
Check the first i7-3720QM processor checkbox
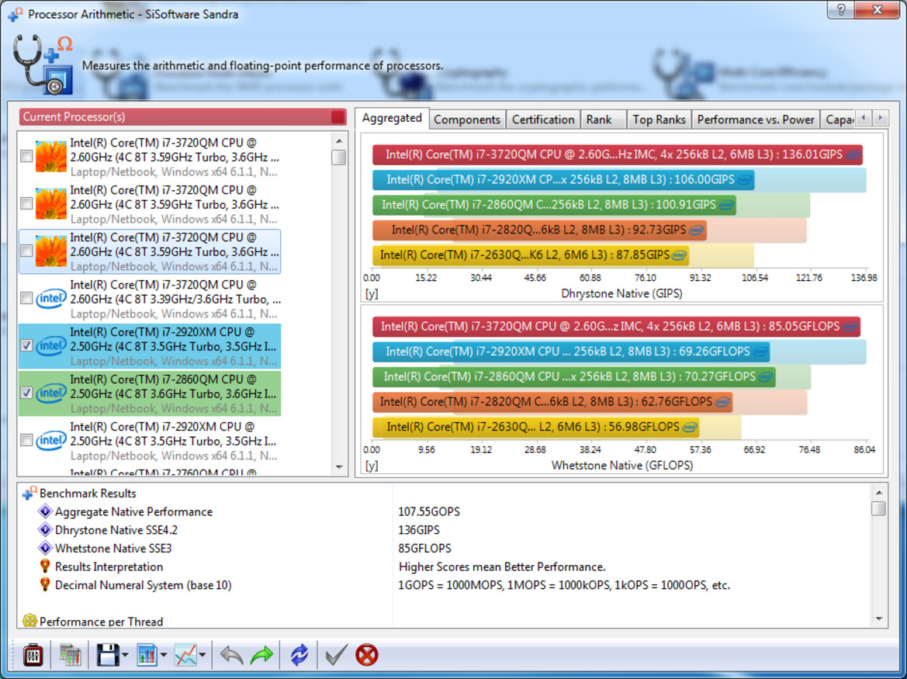26,156
